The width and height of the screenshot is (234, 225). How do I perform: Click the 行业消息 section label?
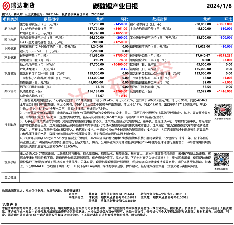[x=10, y=124]
